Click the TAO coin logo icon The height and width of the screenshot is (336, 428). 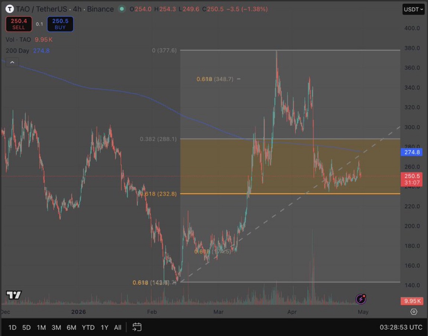[10, 9]
